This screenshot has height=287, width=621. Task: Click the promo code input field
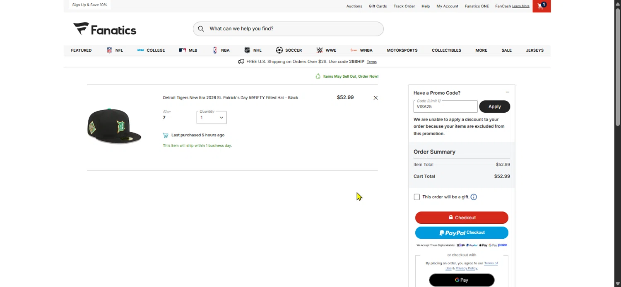(x=445, y=107)
